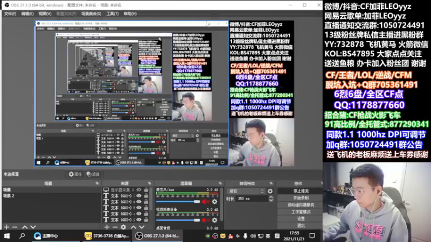Viewport: 431px width, 242px height.
Task: Unmute the 麦克风/Aux audio channel
Action: point(205,202)
